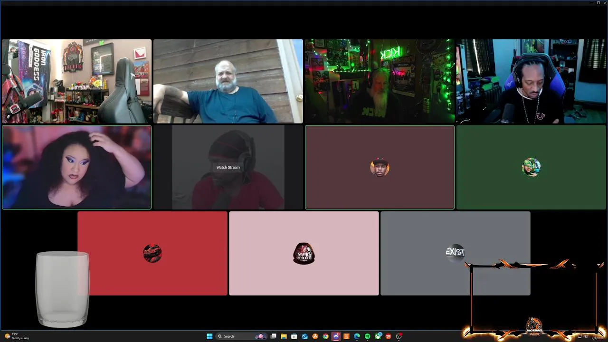Click the taskbar Search box
This screenshot has height=342, width=608.
(x=241, y=336)
